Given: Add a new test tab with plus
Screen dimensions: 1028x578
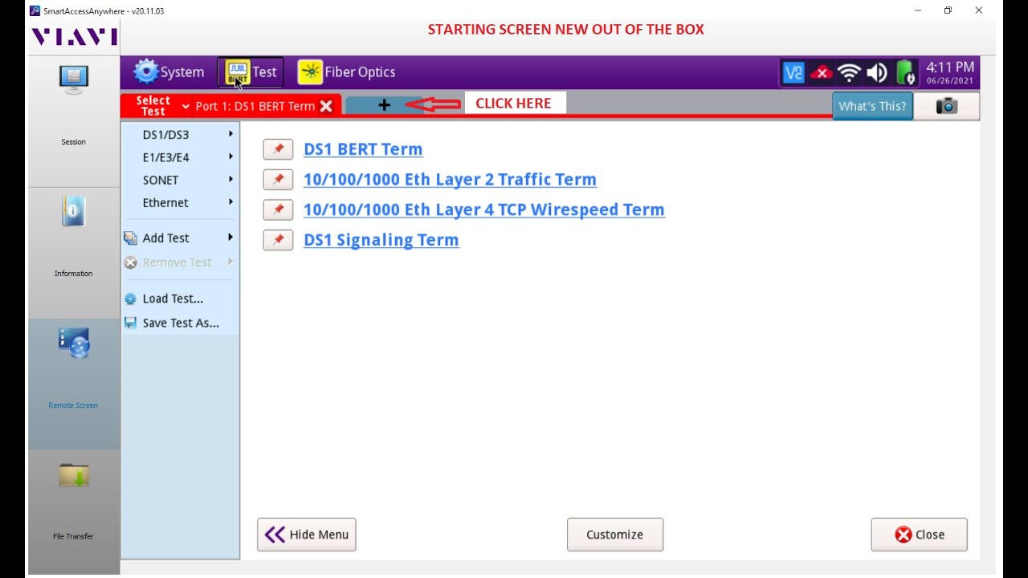Looking at the screenshot, I should pos(384,105).
